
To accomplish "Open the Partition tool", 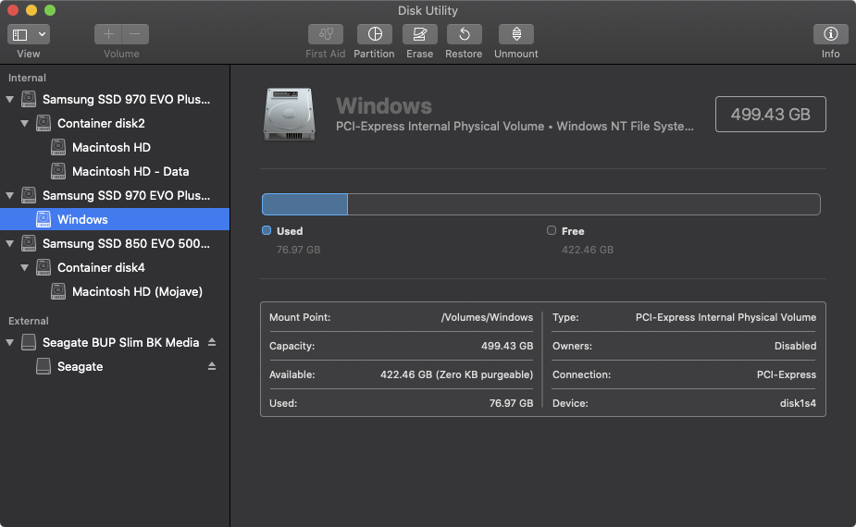I will click(374, 34).
